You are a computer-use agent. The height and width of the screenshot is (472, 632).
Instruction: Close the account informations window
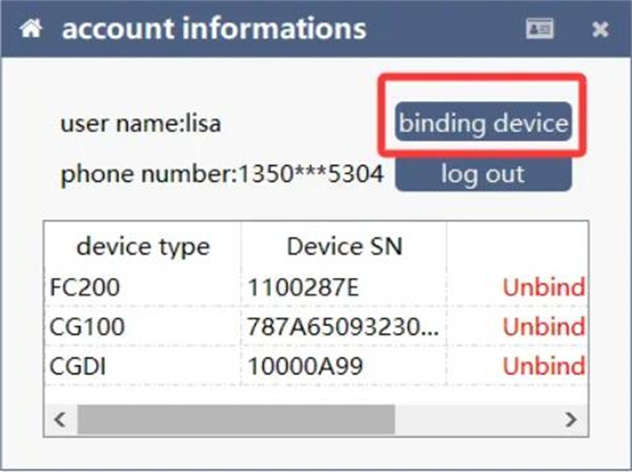pos(599,30)
